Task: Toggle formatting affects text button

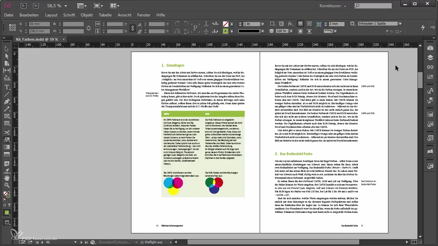Action: (x=9, y=205)
